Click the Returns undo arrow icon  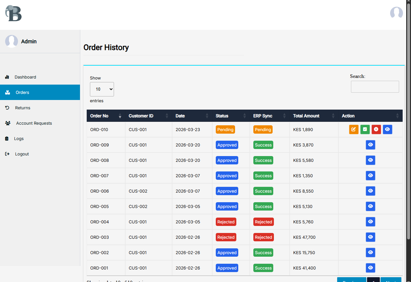(x=7, y=108)
